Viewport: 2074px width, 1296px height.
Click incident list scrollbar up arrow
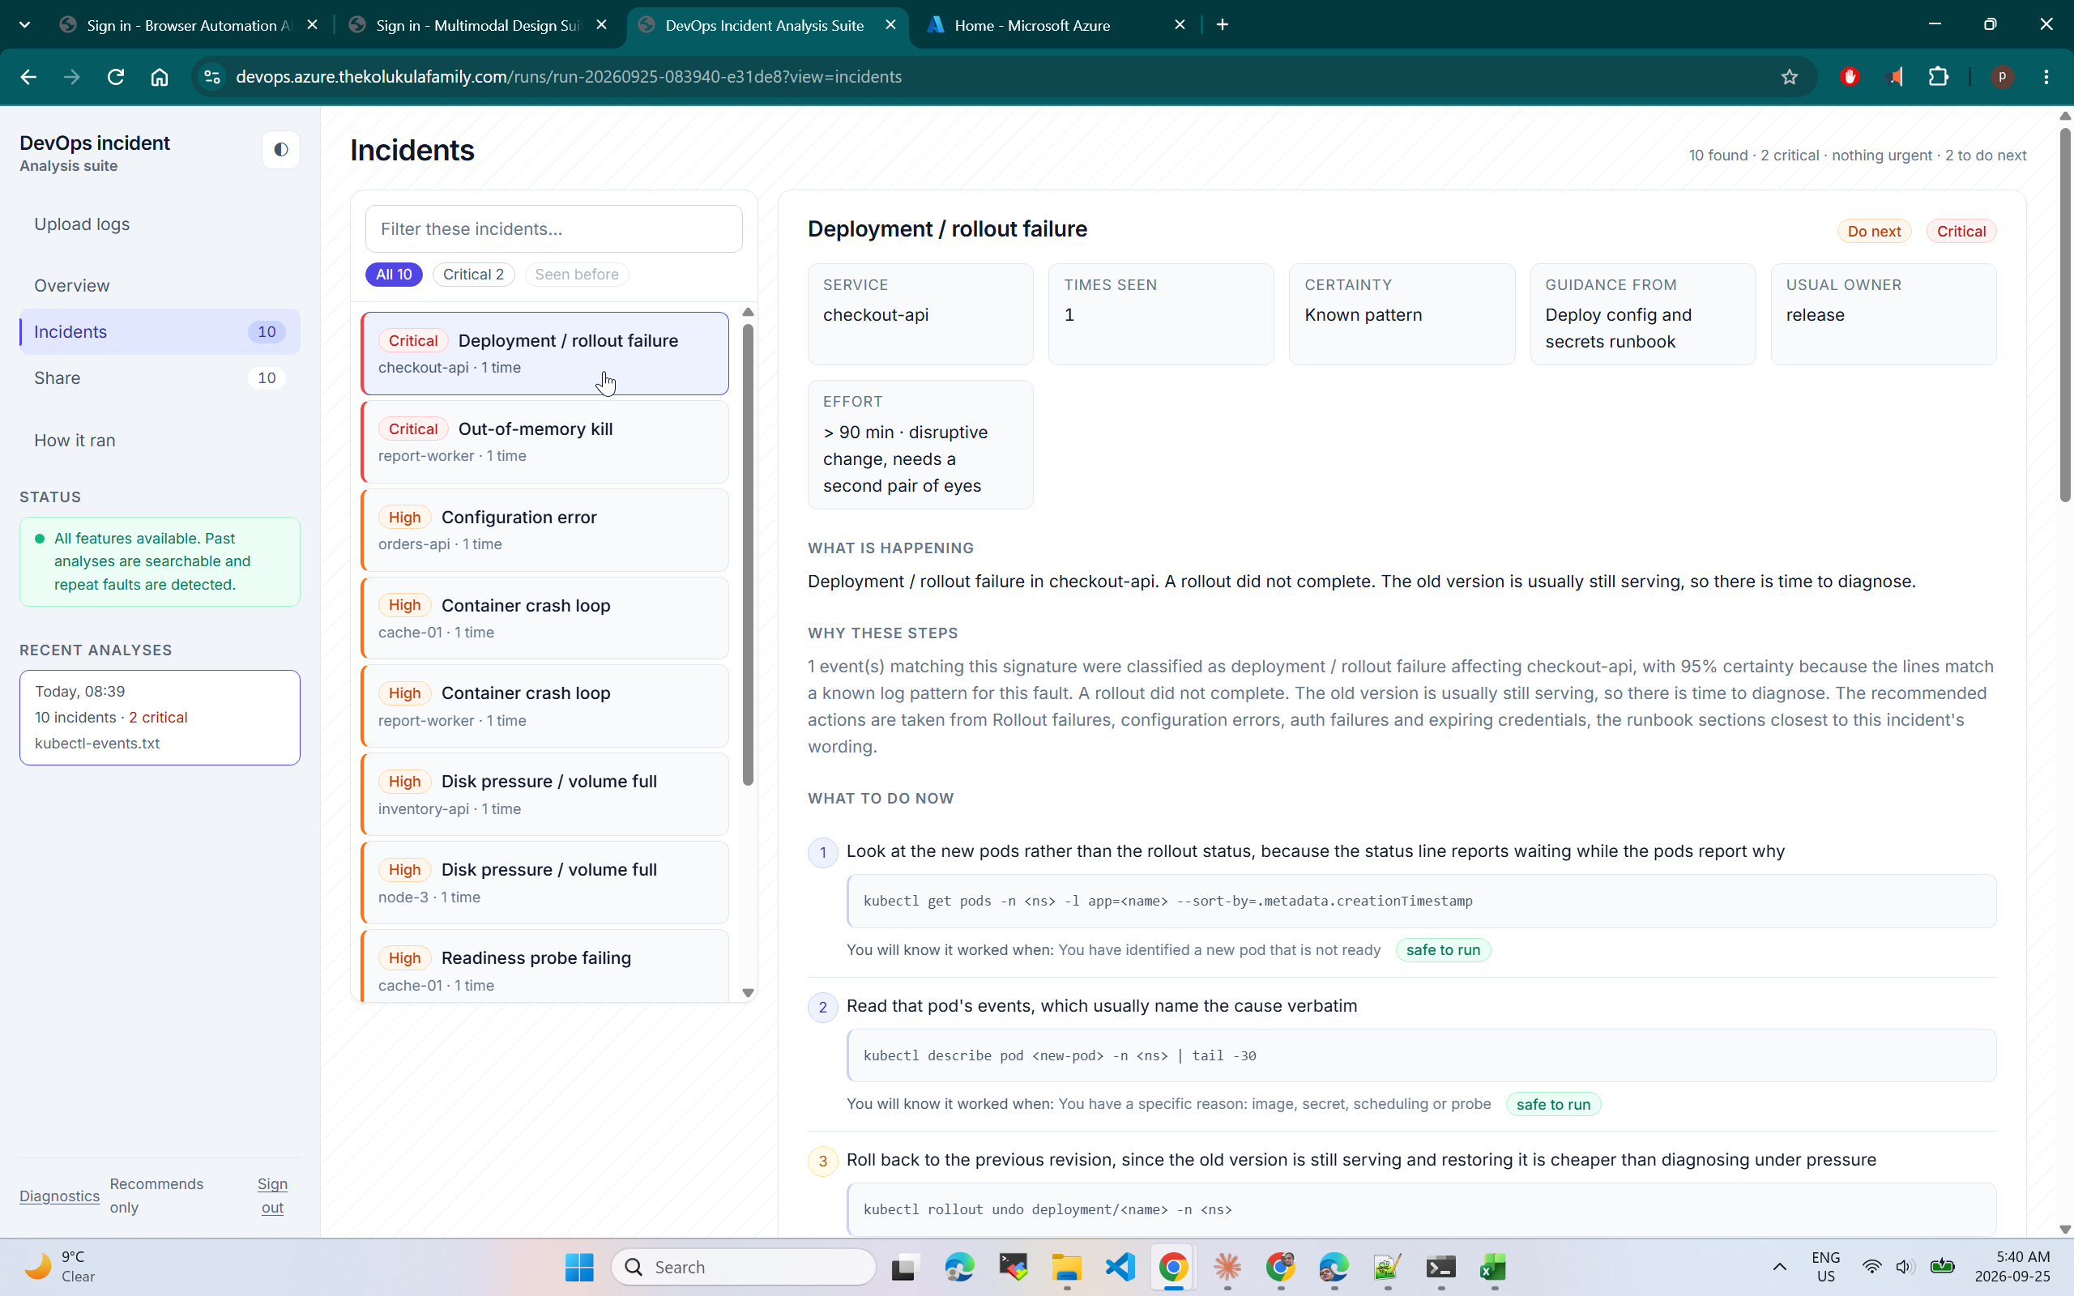click(x=747, y=312)
